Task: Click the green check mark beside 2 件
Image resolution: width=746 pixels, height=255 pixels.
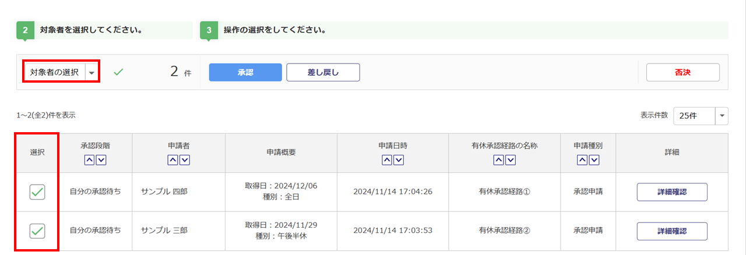Action: pyautogui.click(x=118, y=72)
